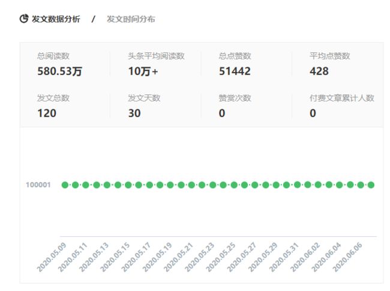Select the 发文天数 label

point(144,98)
